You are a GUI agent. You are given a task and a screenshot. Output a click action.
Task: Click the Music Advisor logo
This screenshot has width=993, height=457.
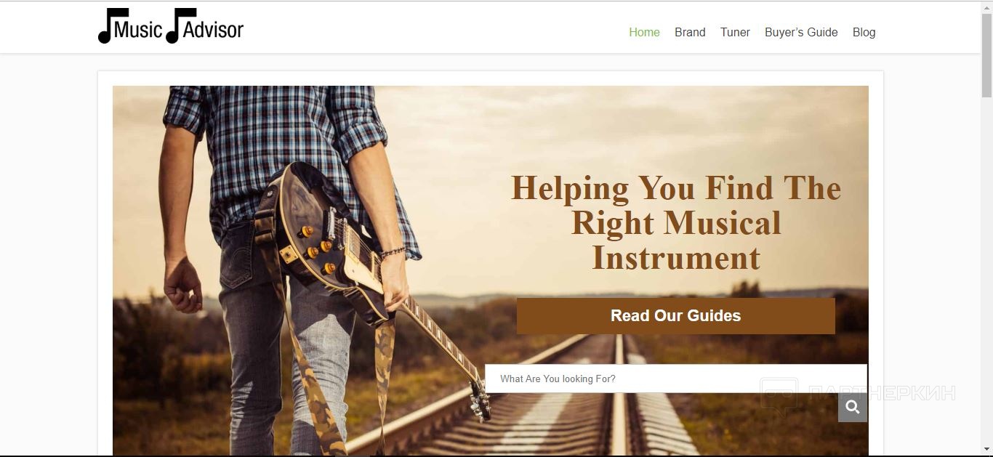(x=171, y=26)
